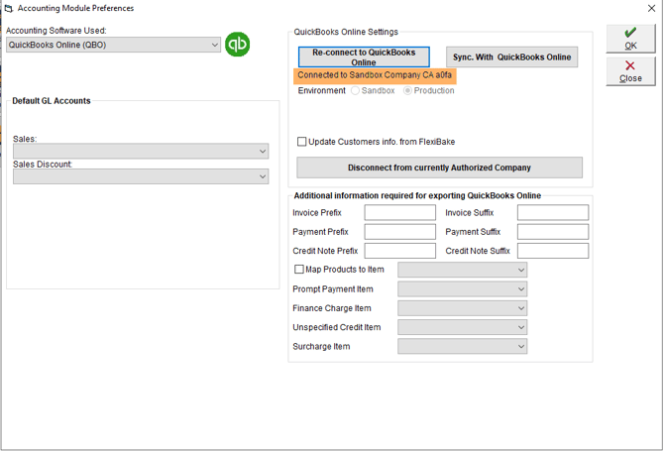Select the Production environment radio button
664x451 pixels.
pyautogui.click(x=407, y=90)
